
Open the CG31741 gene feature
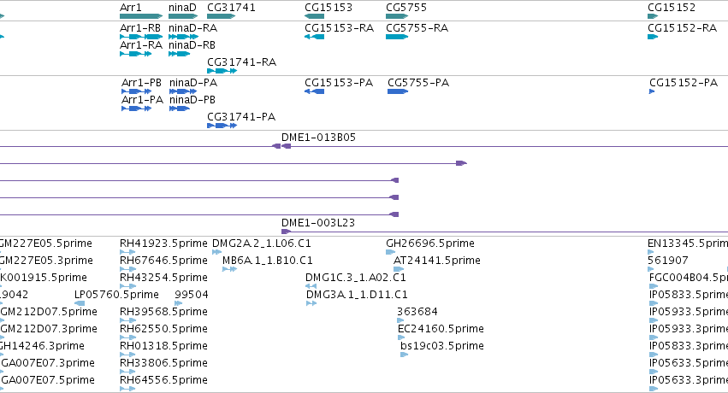coord(221,16)
